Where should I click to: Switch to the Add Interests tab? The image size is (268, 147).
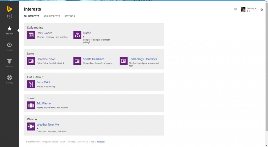point(52,16)
